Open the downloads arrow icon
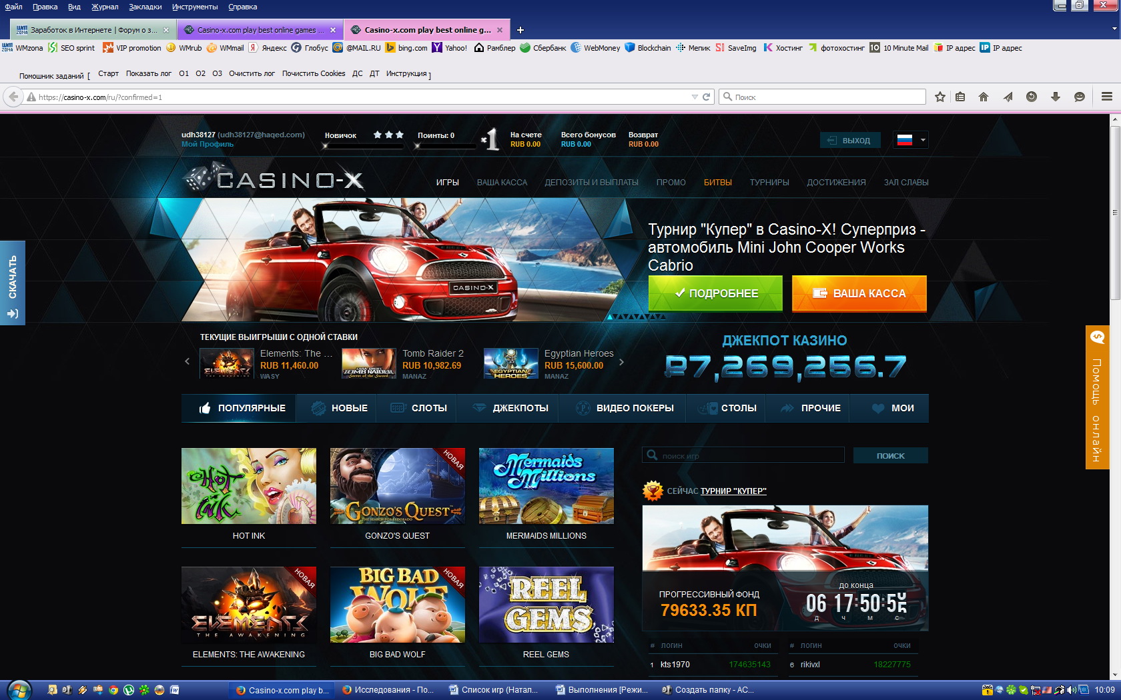The height and width of the screenshot is (700, 1121). 1056,97
